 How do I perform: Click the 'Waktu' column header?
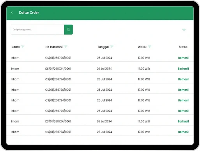(x=142, y=47)
